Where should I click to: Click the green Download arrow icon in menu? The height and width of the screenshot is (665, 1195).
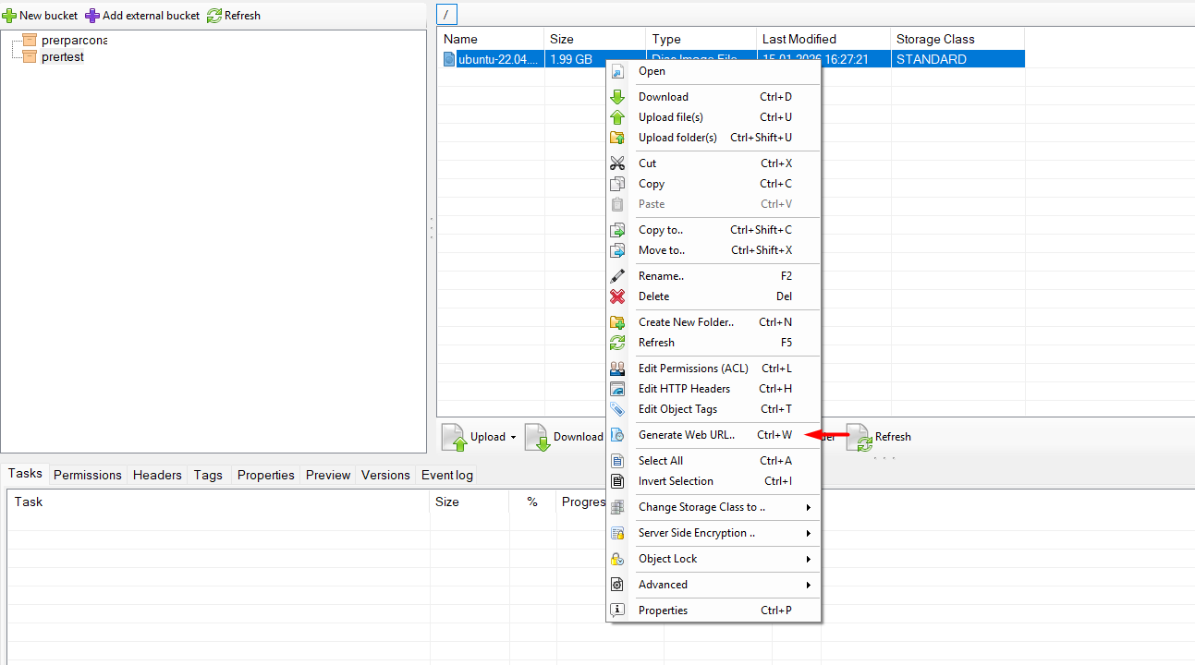pyautogui.click(x=617, y=97)
